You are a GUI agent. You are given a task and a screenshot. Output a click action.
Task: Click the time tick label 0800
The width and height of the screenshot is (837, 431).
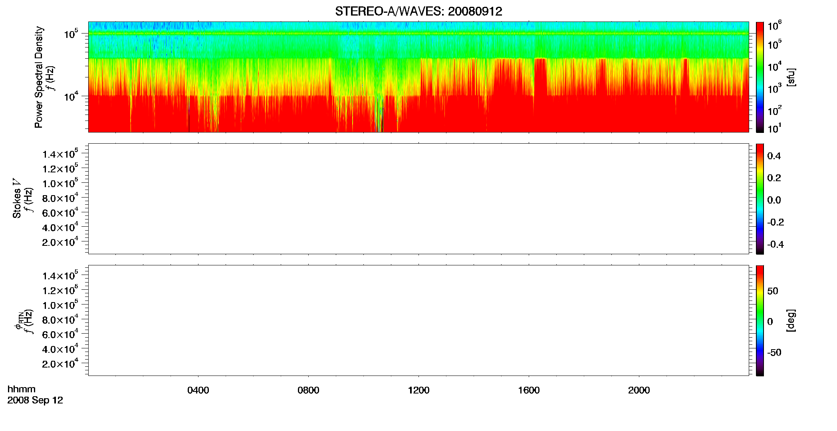coord(308,390)
